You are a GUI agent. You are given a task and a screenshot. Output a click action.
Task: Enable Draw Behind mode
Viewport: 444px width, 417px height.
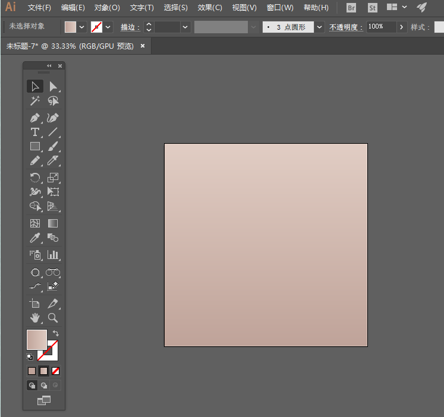44,386
